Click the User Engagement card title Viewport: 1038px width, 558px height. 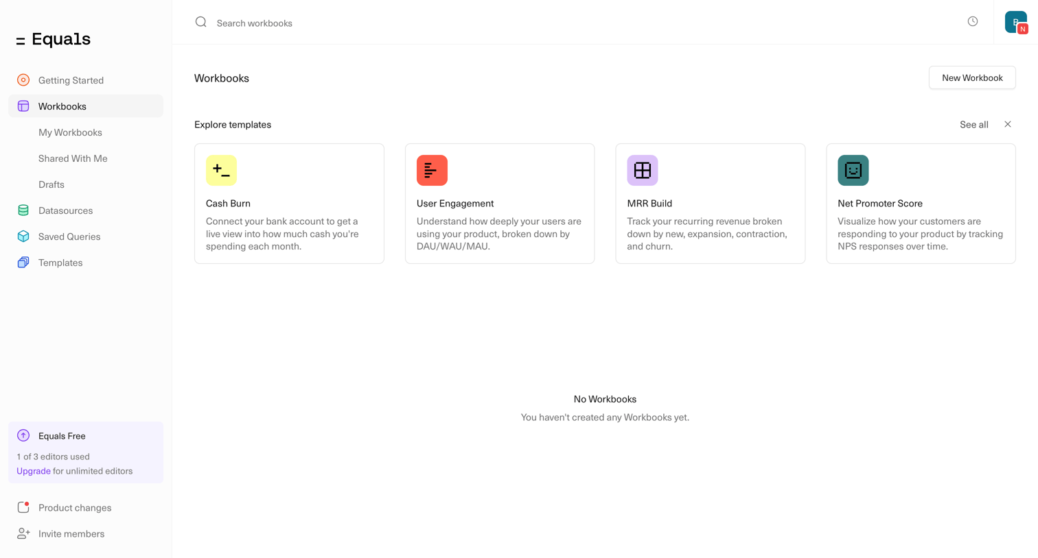click(455, 204)
